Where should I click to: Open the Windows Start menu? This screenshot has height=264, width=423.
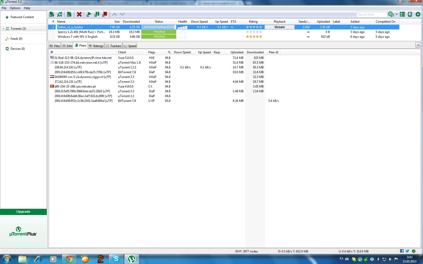7,259
